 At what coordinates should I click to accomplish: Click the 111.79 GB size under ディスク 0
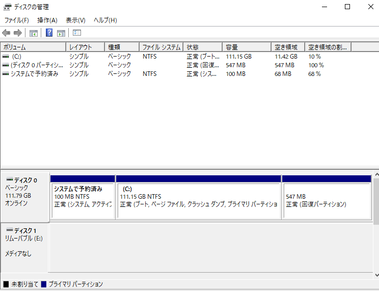18,196
